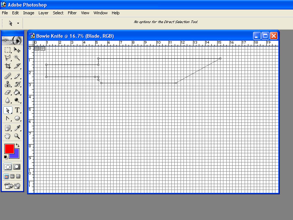Select the Magic Wand tool
The height and width of the screenshot is (220, 293).
pos(17,58)
